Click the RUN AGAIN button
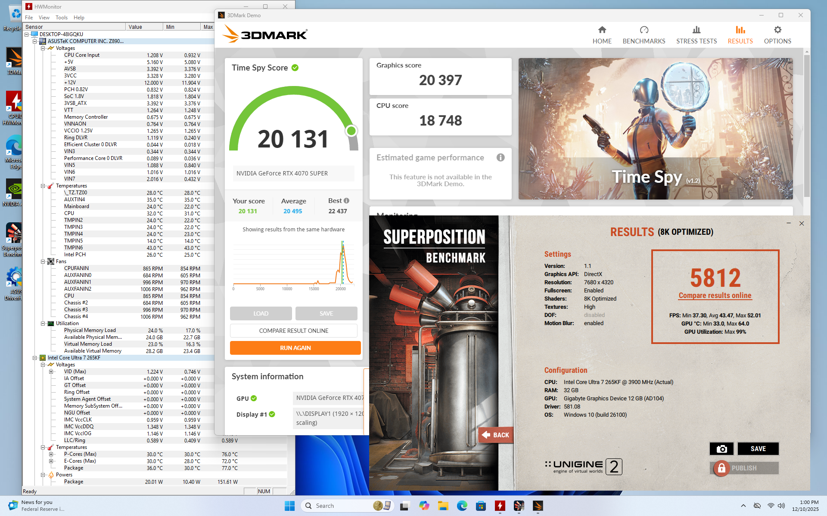827x516 pixels. pyautogui.click(x=295, y=348)
